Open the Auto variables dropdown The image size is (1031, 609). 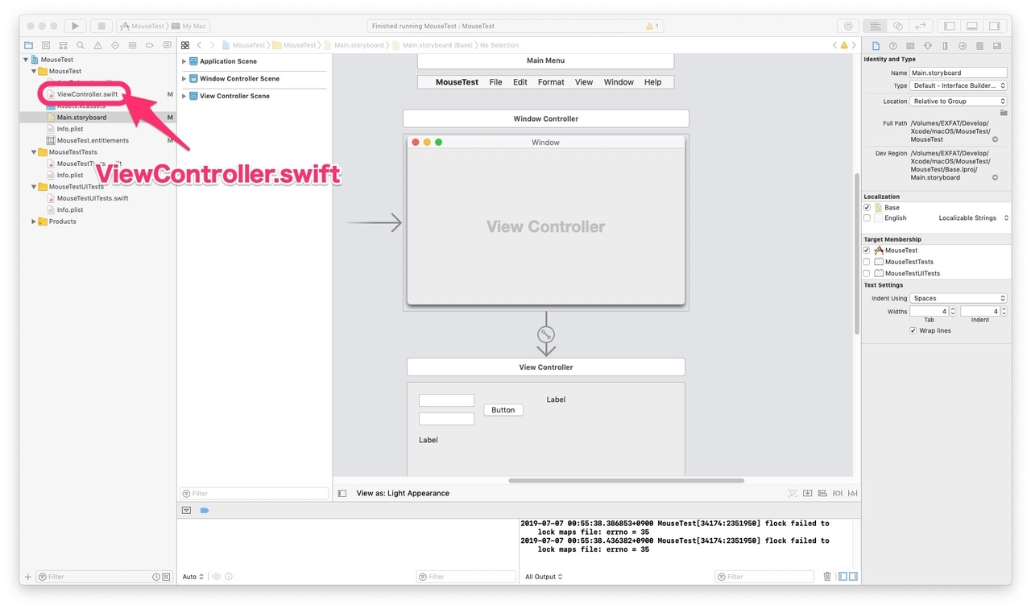pyautogui.click(x=193, y=577)
